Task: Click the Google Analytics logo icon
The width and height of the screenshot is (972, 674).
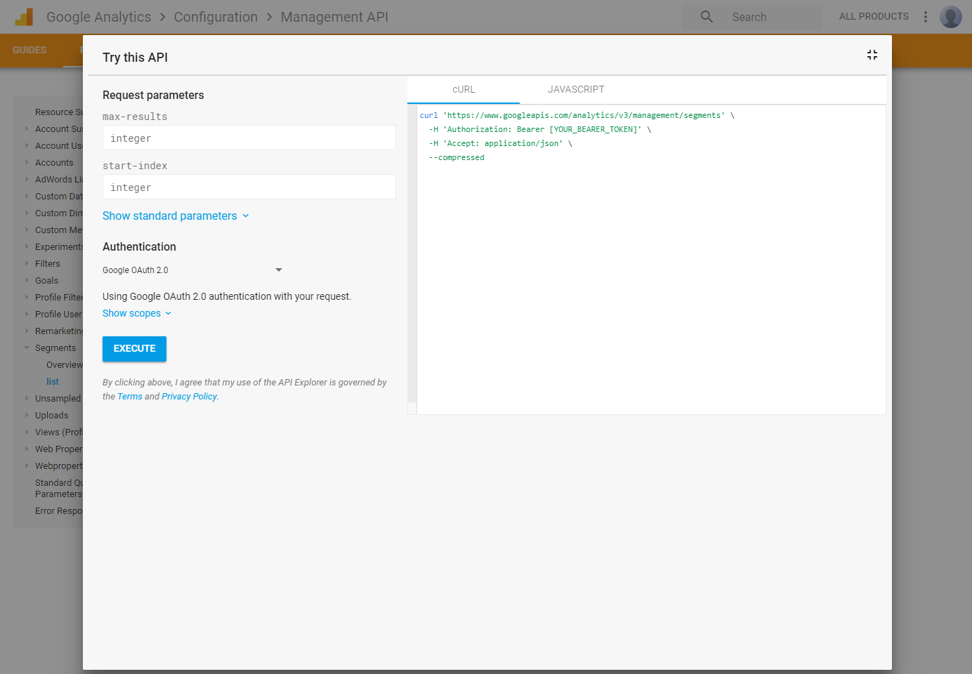Action: (24, 17)
